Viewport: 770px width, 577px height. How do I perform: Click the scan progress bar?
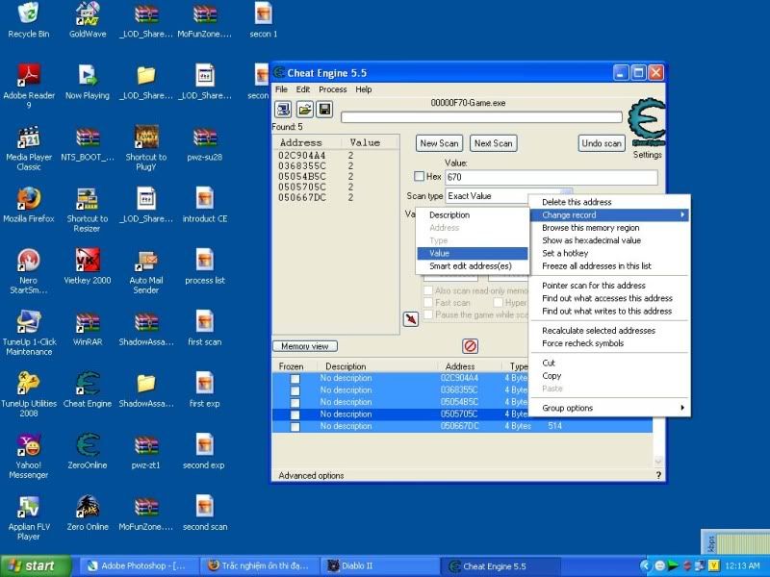482,117
